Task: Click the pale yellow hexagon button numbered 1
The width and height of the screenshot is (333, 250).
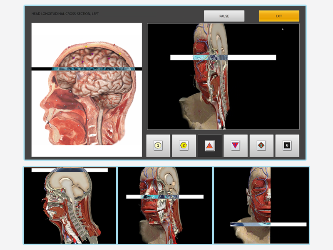Action: point(158,145)
